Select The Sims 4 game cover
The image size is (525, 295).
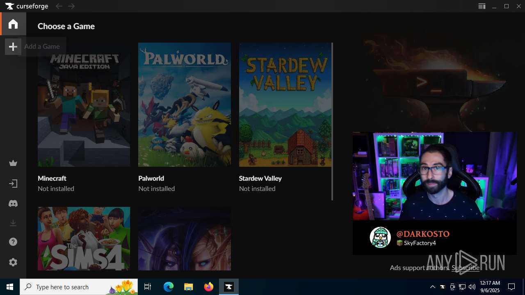[x=84, y=238]
